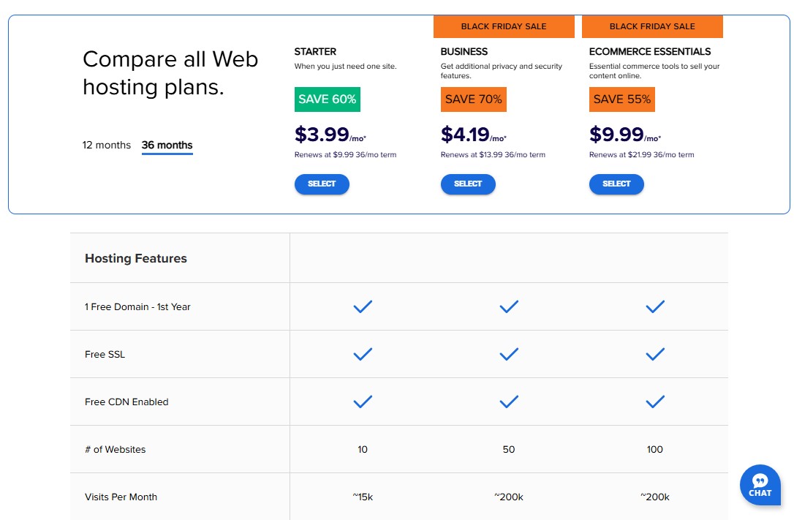Select the Ecommerce Essentials plan
This screenshot has height=520, width=794.
click(x=616, y=184)
